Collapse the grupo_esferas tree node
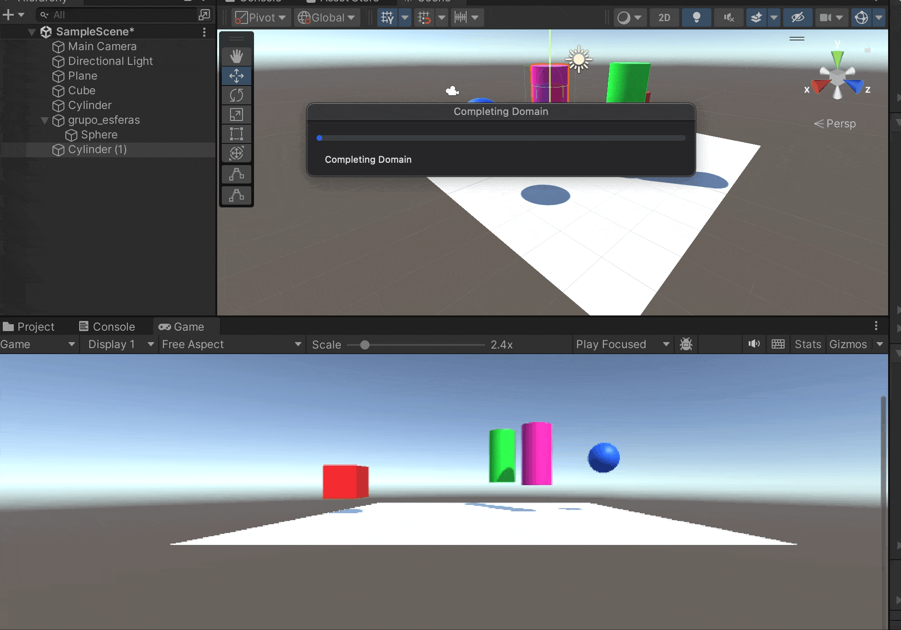Screen dimensions: 901x630 pyautogui.click(x=45, y=120)
